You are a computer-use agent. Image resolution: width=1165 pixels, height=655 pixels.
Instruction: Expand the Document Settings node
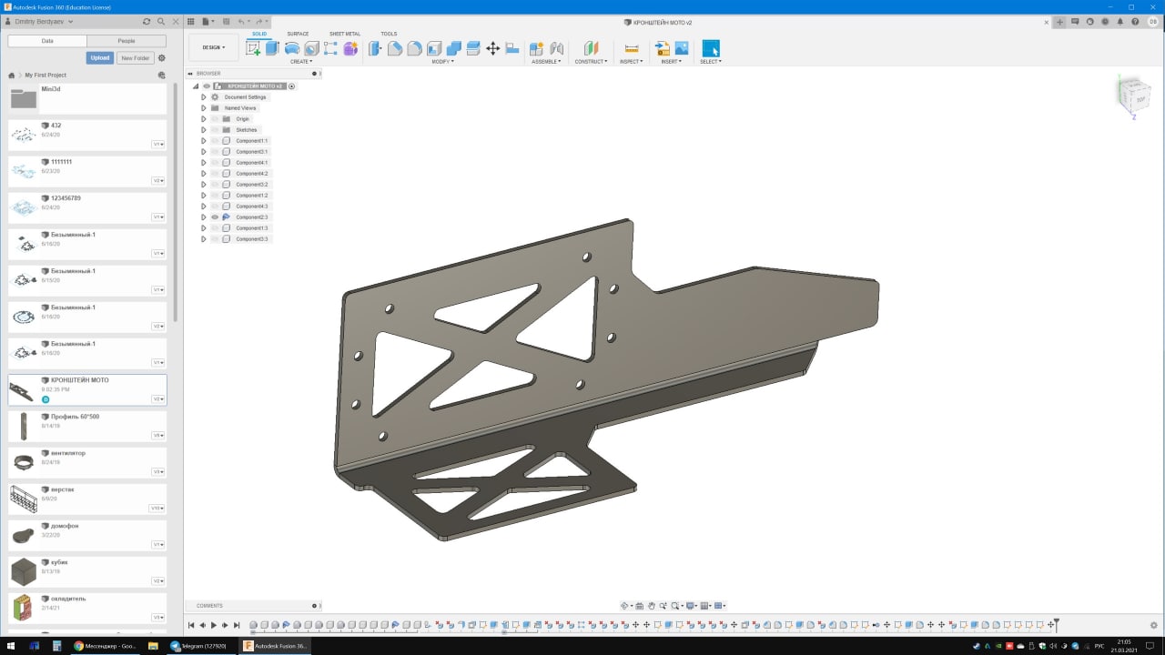pyautogui.click(x=204, y=97)
